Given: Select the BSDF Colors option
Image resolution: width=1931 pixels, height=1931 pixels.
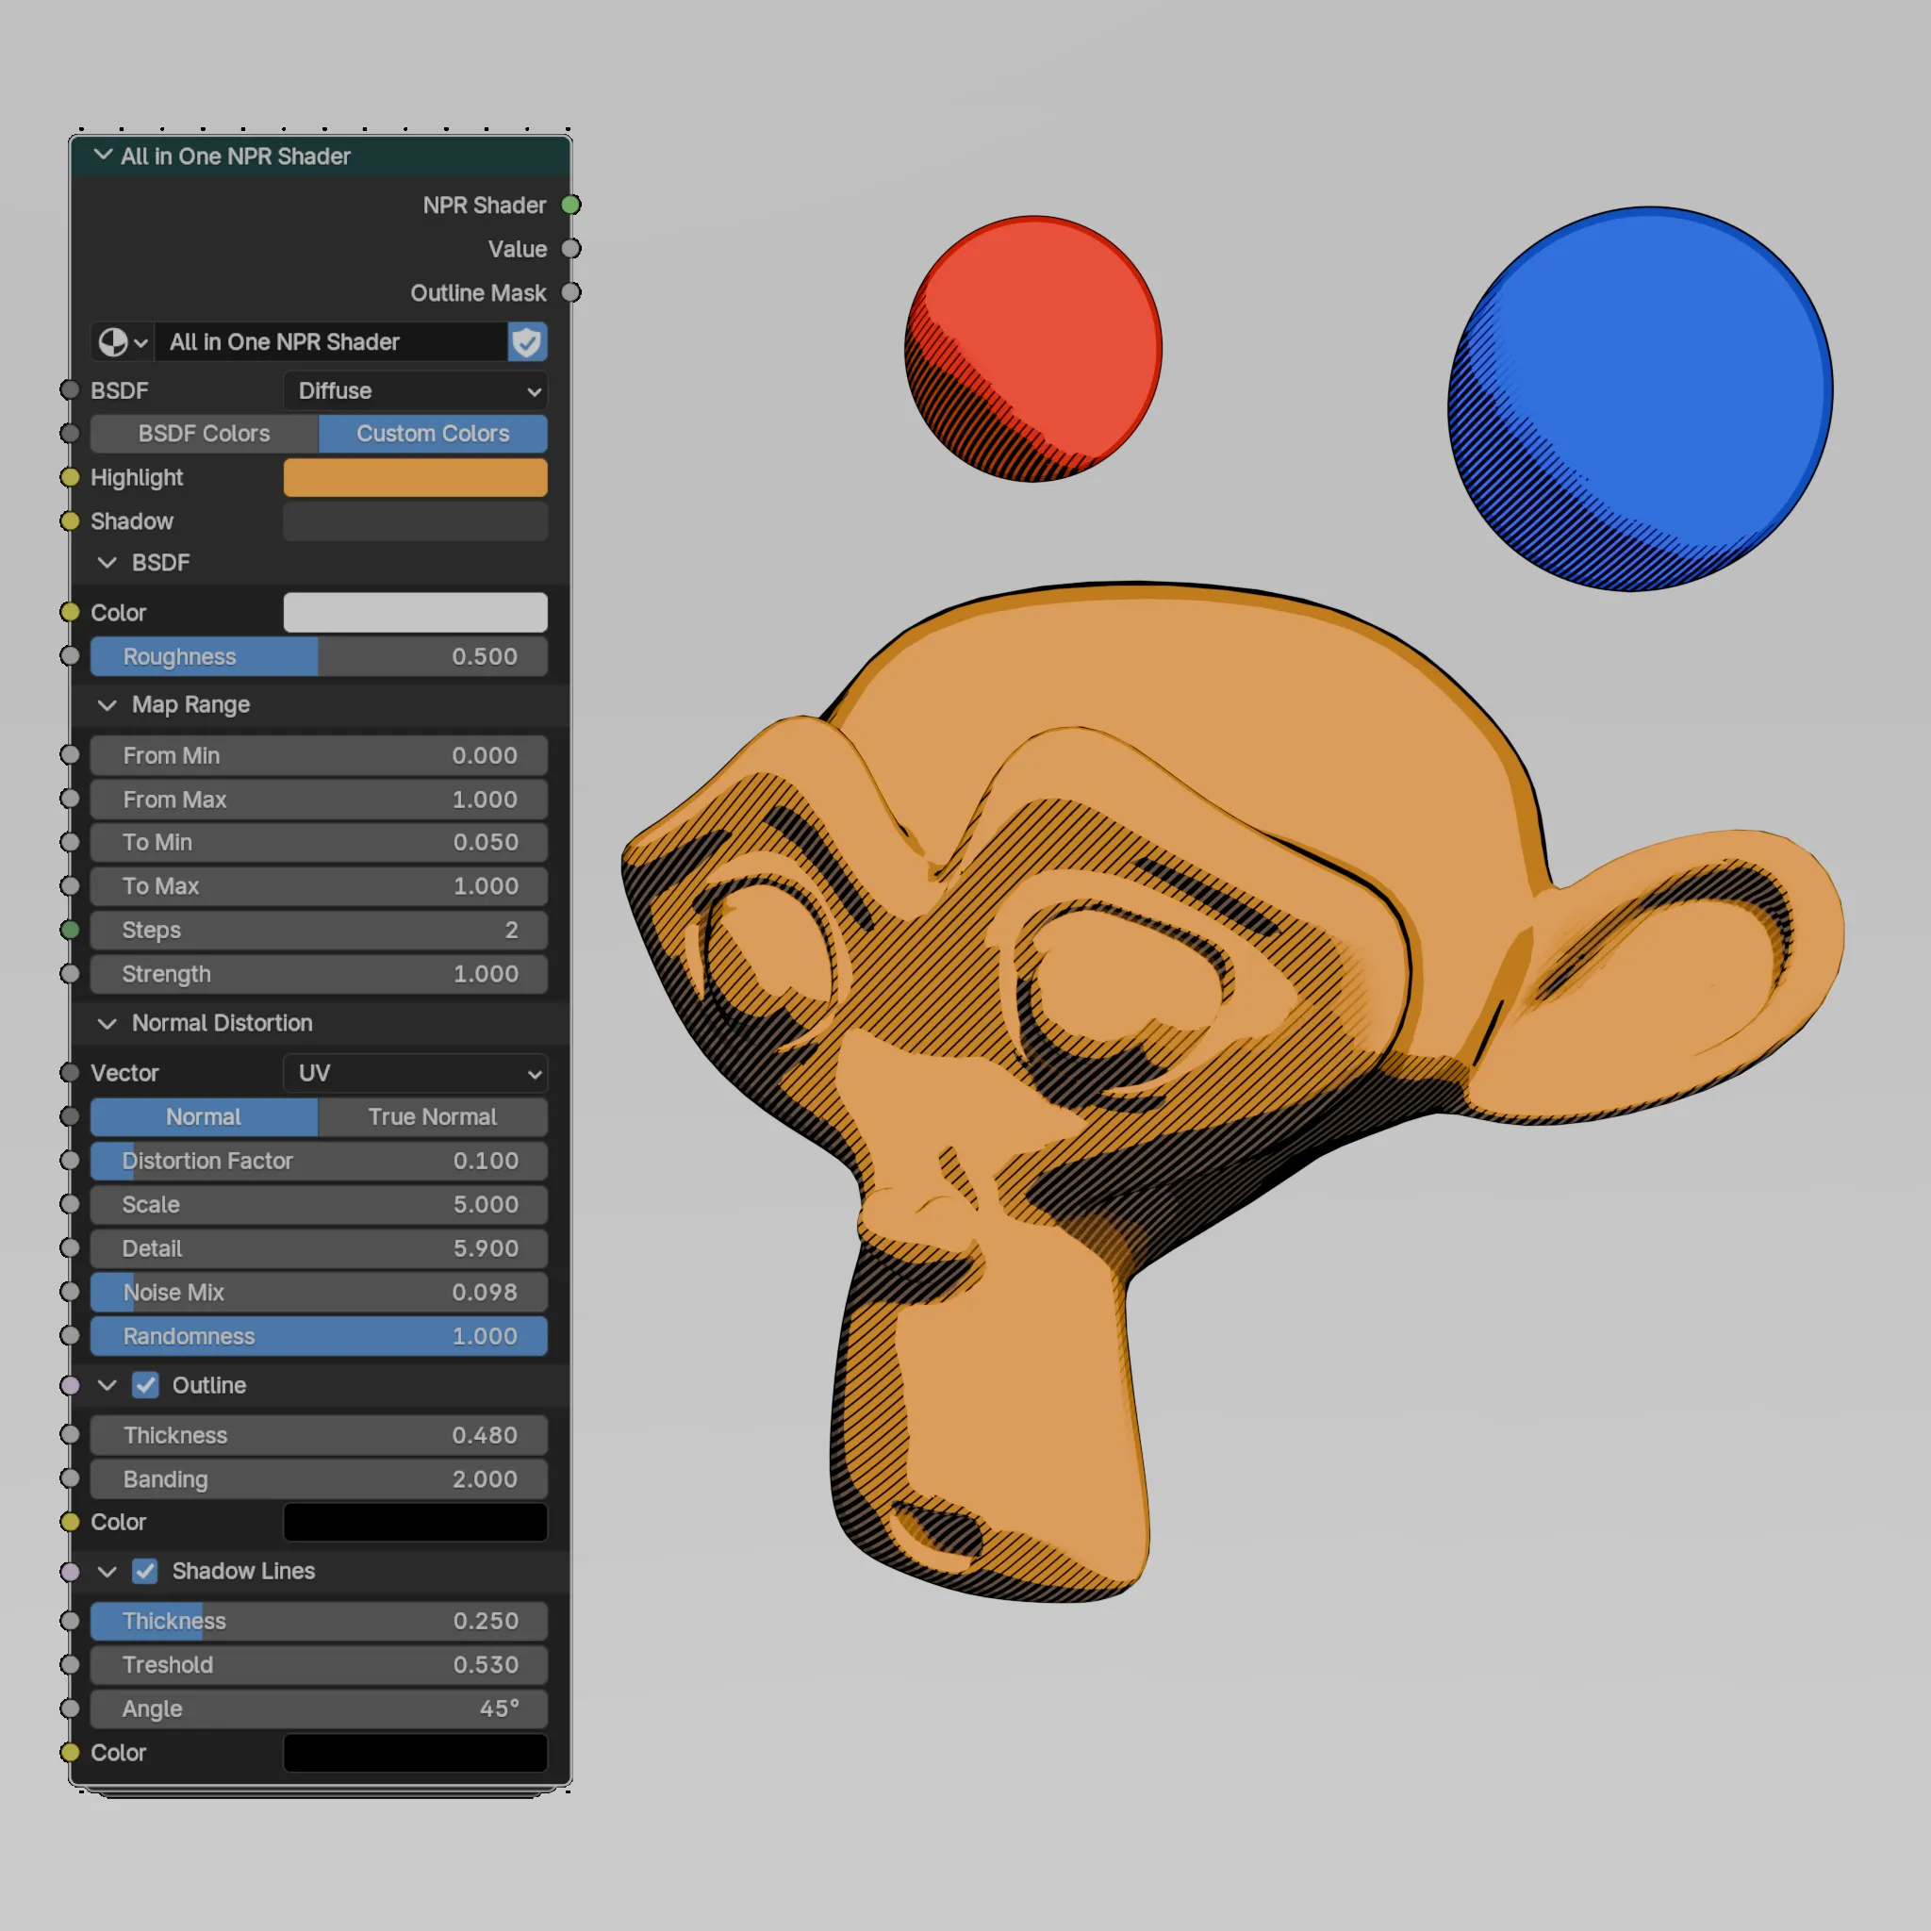Looking at the screenshot, I should click(204, 434).
